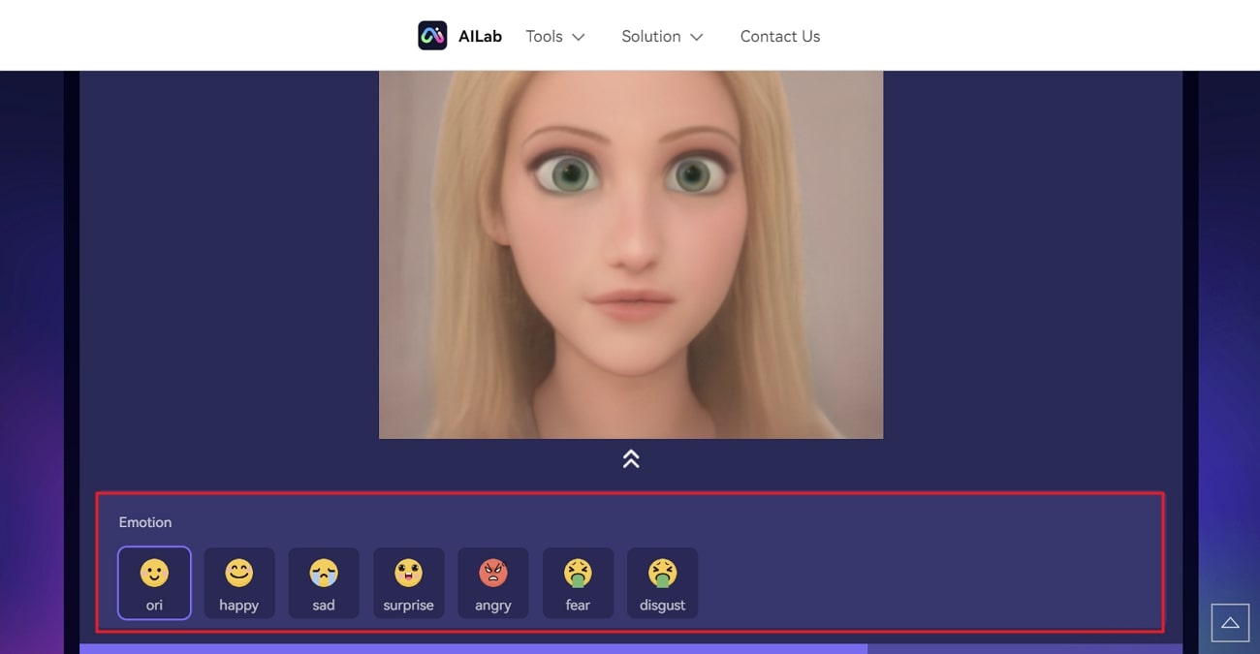Apply the disgust emoji icon

pos(662,574)
